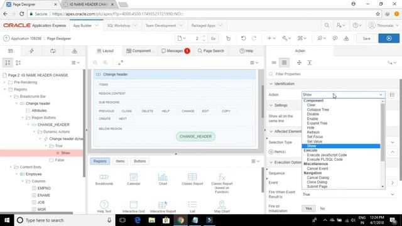Switch to the Component View tab
The width and height of the screenshot is (402, 226).
coord(140,51)
